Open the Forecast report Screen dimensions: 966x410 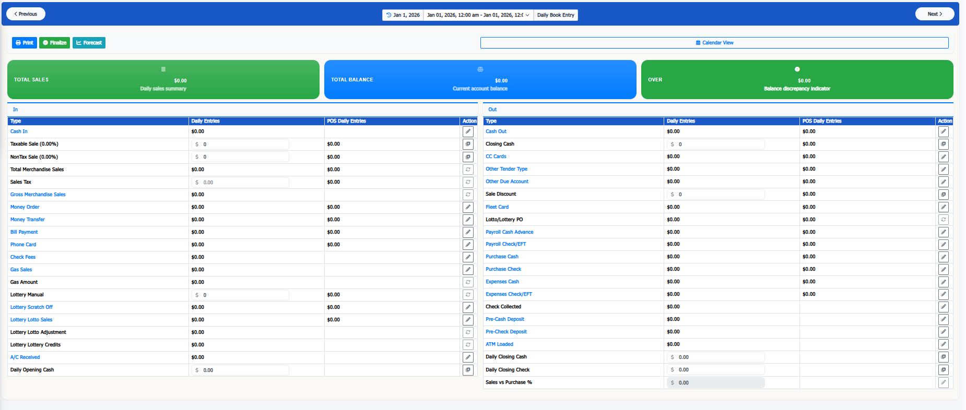(89, 43)
